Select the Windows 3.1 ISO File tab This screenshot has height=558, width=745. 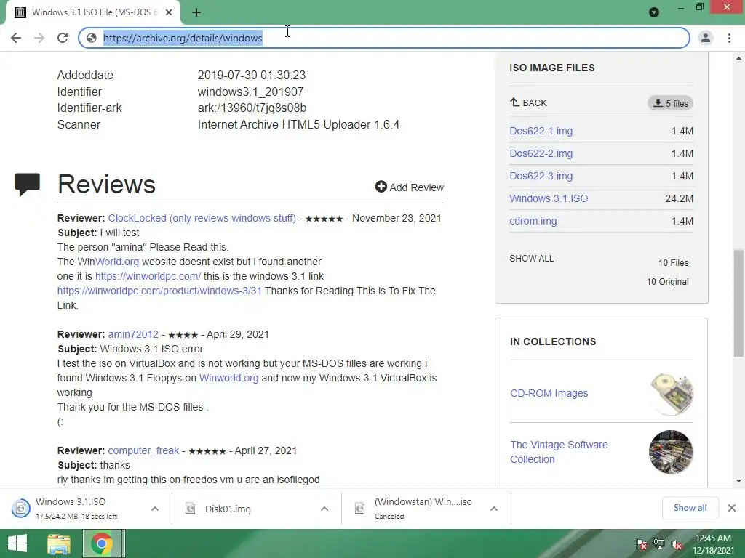tap(93, 12)
